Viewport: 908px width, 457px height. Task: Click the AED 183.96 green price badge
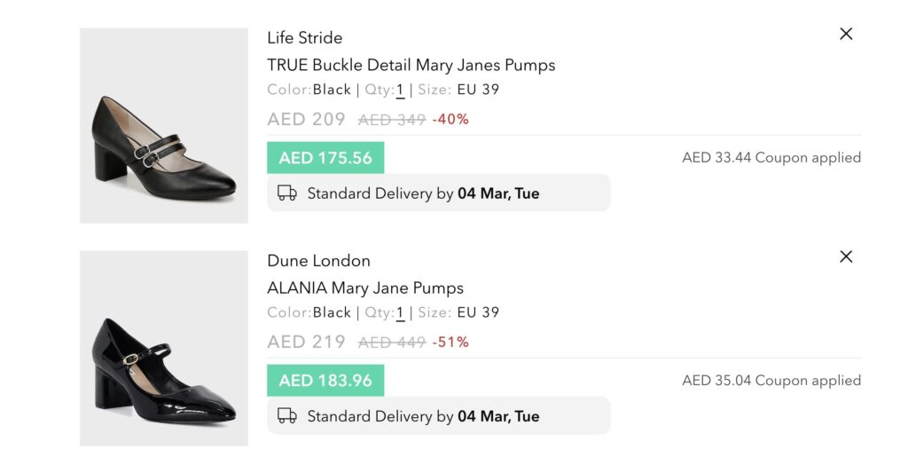[x=325, y=381]
